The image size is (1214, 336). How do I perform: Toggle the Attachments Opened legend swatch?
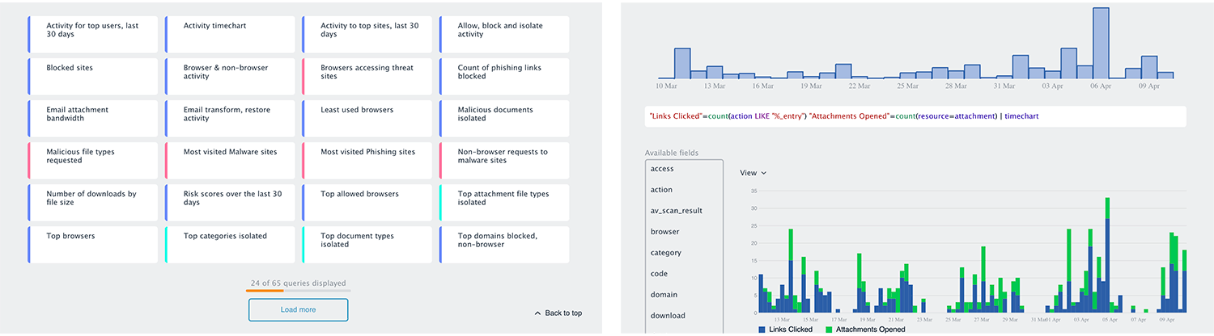[x=829, y=330]
